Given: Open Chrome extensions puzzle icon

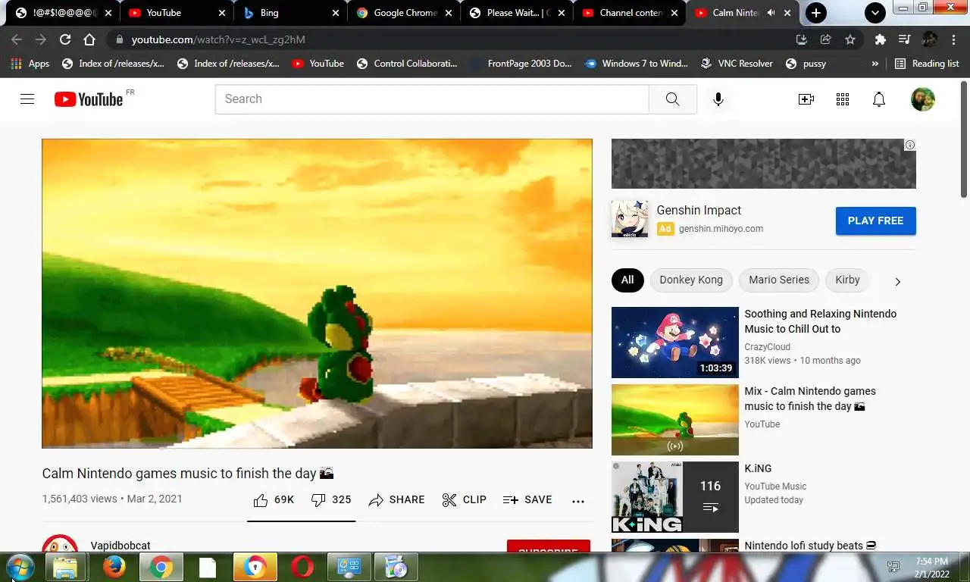Looking at the screenshot, I should (880, 39).
